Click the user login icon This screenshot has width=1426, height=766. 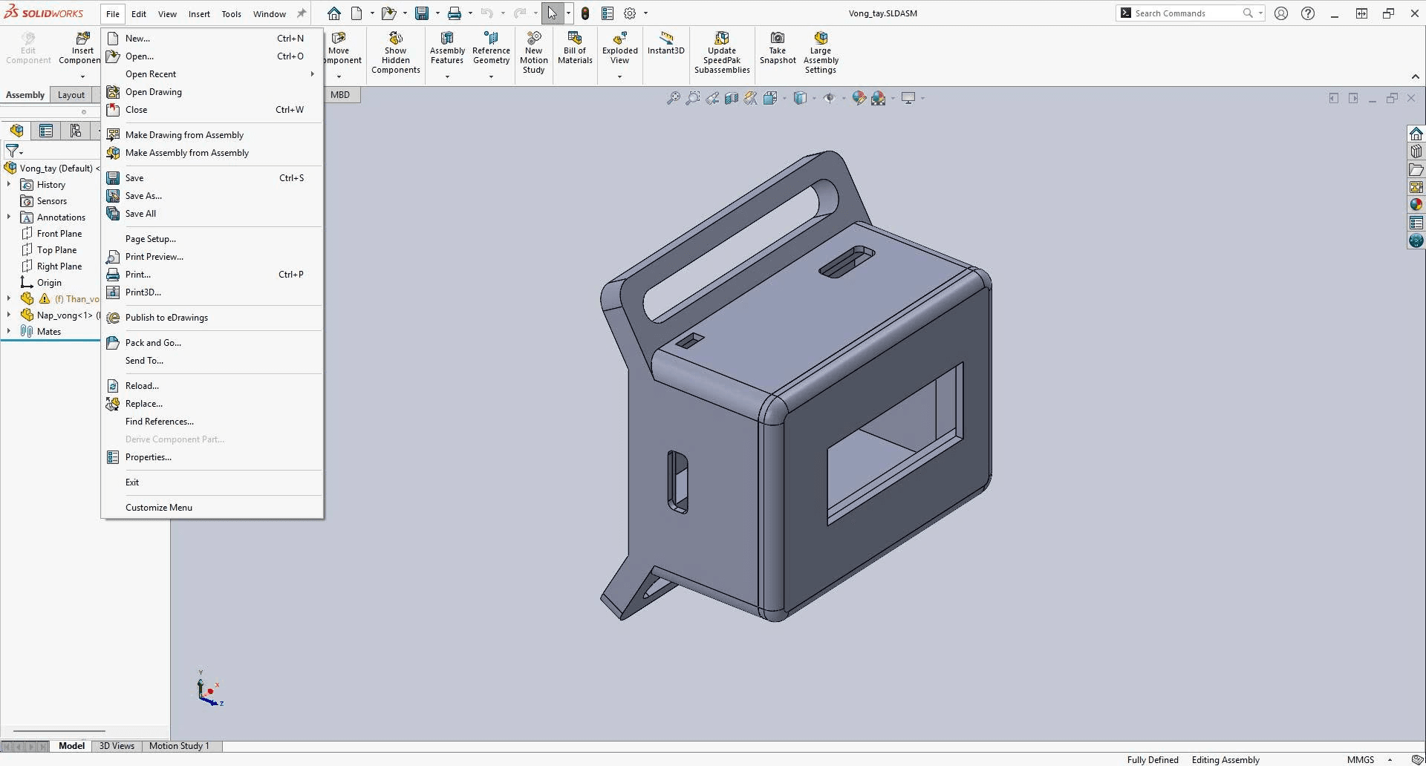click(1281, 13)
